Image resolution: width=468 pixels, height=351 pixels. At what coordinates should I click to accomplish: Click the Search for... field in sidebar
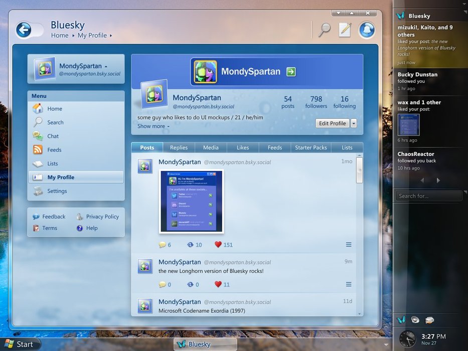point(428,196)
